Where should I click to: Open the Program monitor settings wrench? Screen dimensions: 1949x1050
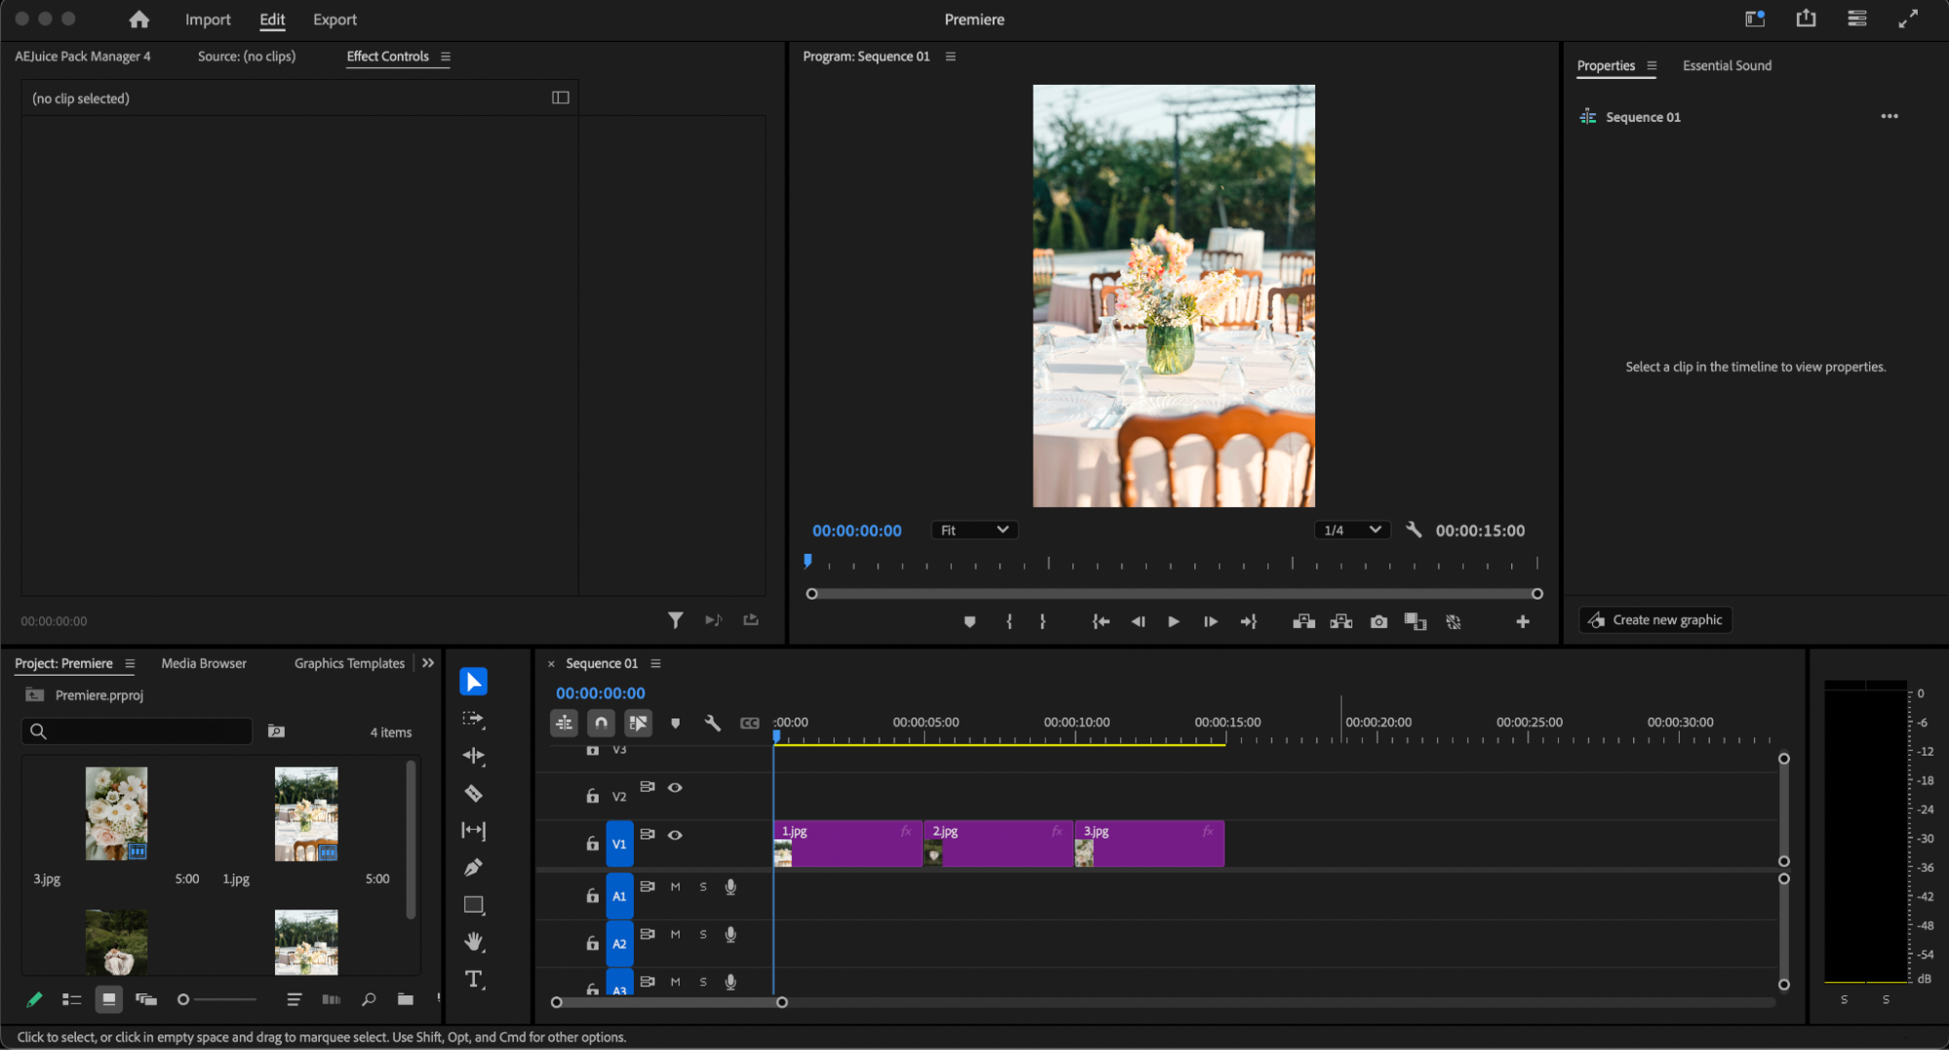1413,530
